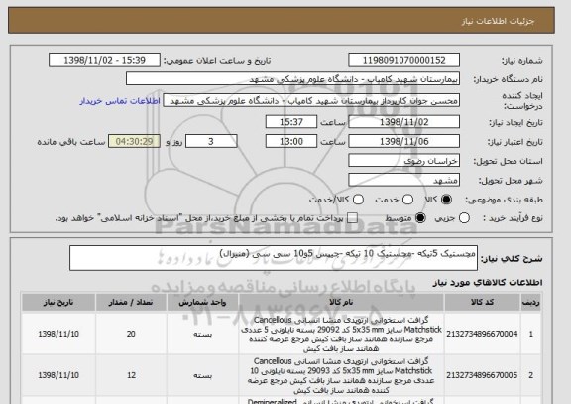Click the creation time field 15:37

tap(291, 122)
